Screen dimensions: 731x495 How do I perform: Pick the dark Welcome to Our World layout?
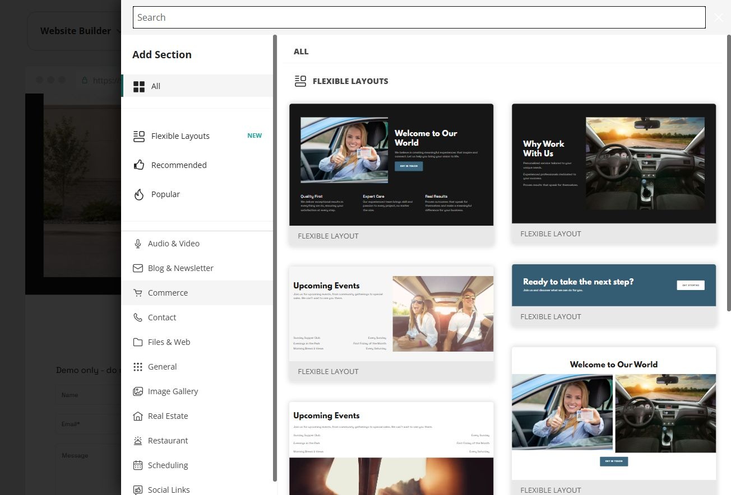[391, 174]
